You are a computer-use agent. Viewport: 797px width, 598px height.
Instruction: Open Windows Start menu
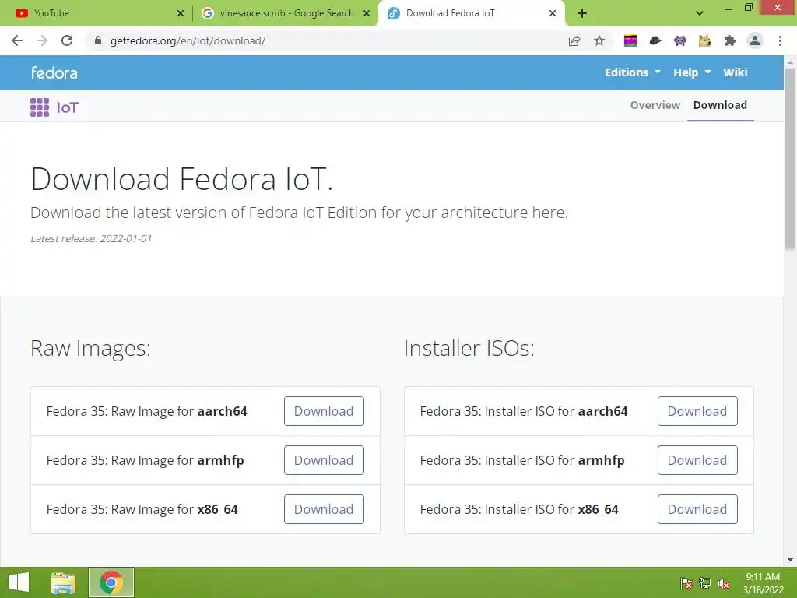(x=19, y=582)
